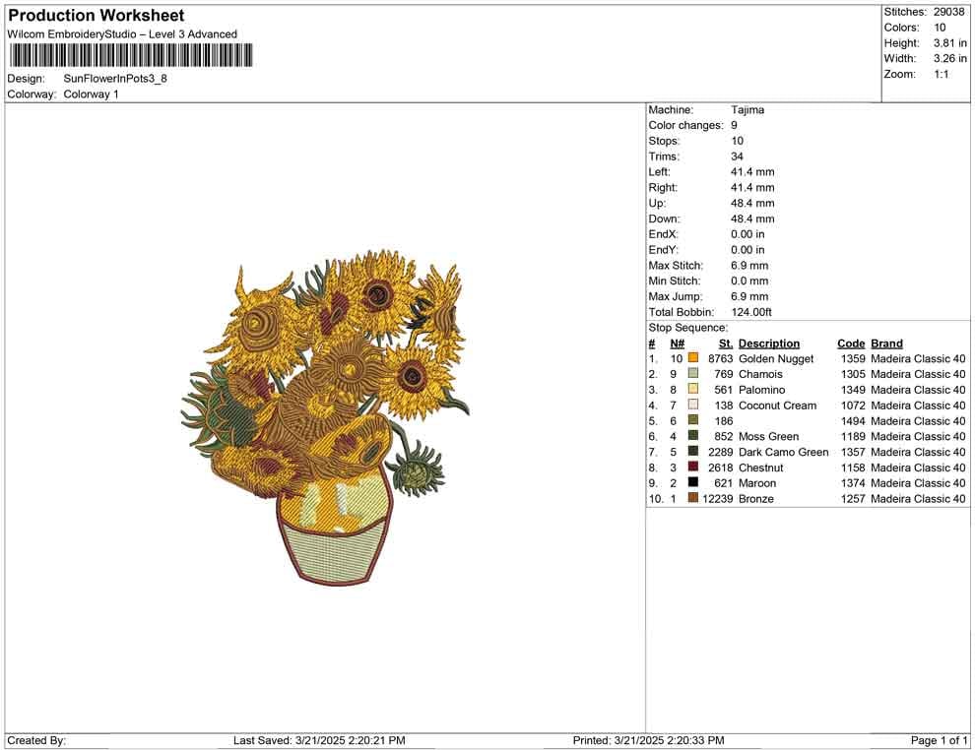Click the Stitches value 29038

tap(948, 12)
